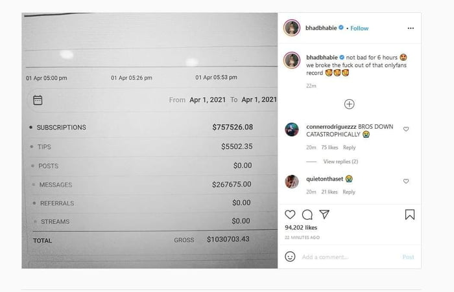
Task: Like the post with the heart icon
Action: (290, 214)
